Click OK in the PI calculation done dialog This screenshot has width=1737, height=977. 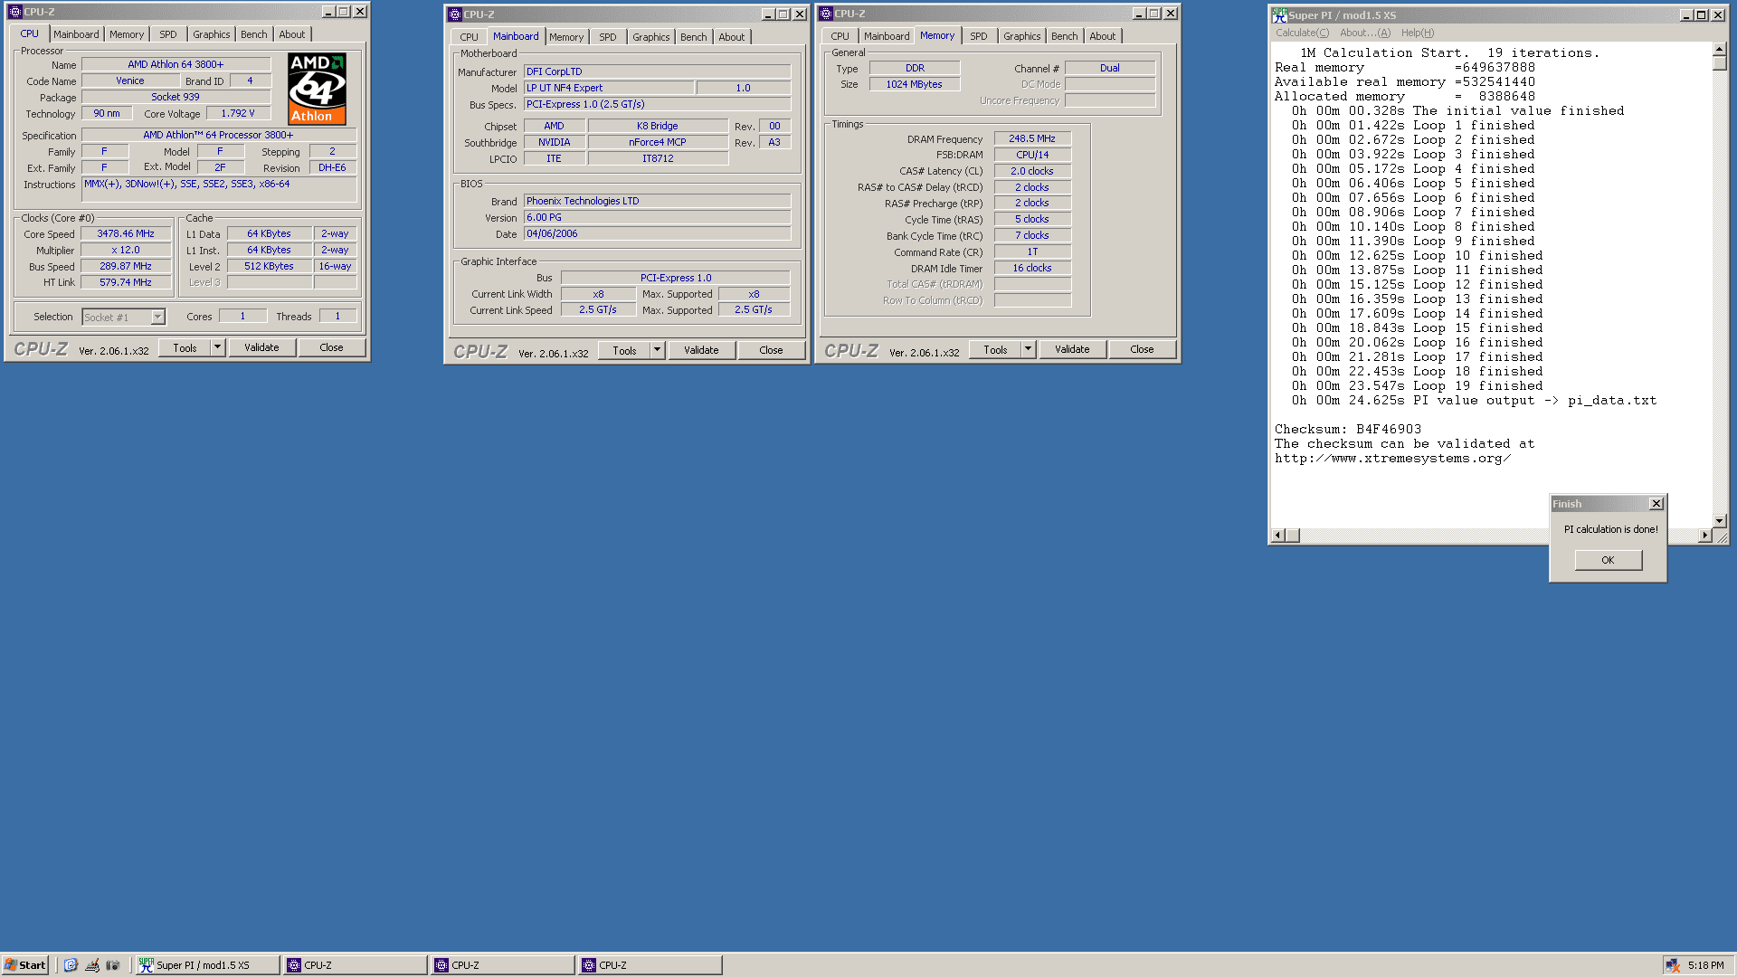click(1608, 560)
